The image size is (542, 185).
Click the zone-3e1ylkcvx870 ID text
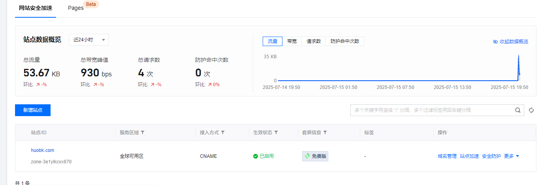[51, 162]
